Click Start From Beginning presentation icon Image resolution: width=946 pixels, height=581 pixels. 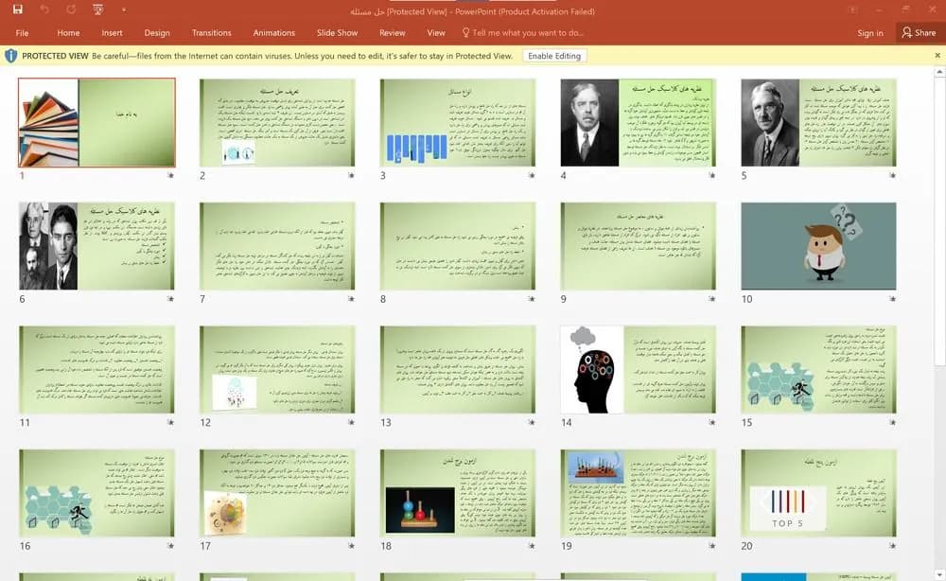[97, 9]
